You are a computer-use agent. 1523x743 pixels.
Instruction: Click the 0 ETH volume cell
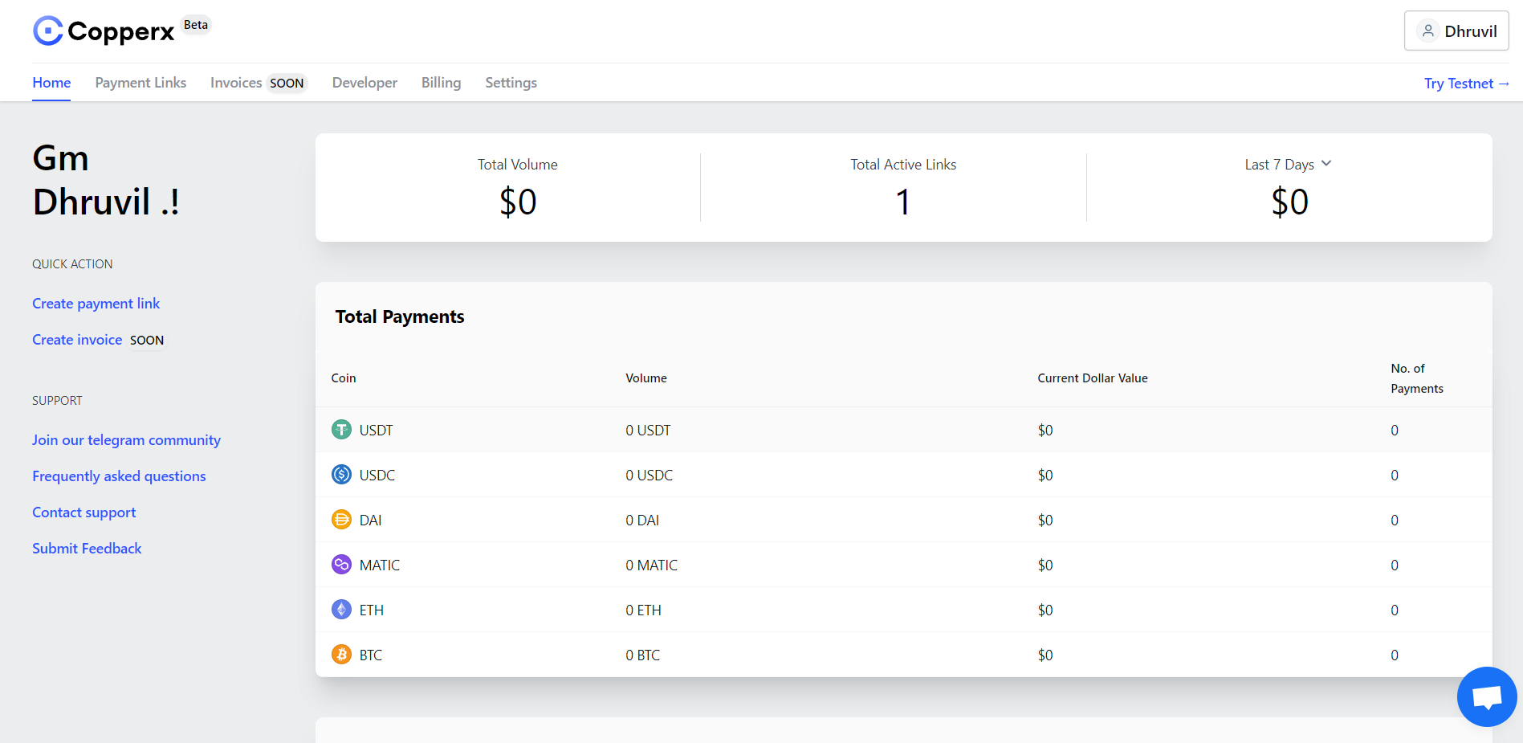click(644, 610)
